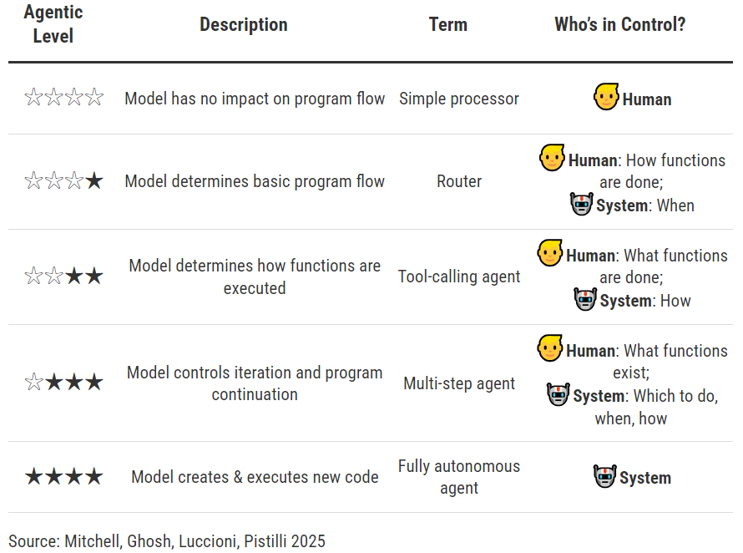Click the zero-filled star rating in Simple processor row
Viewport: 743px width, 553px height.
coord(63,98)
